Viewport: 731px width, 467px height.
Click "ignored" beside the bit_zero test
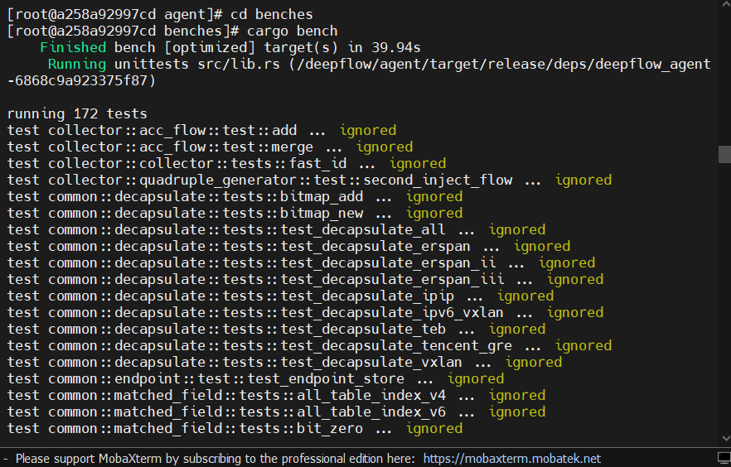tap(434, 428)
